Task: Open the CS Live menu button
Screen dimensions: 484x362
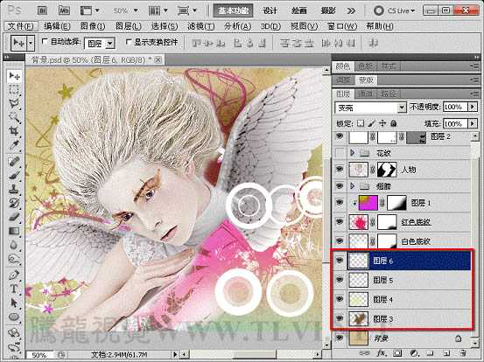Action: pos(395,10)
